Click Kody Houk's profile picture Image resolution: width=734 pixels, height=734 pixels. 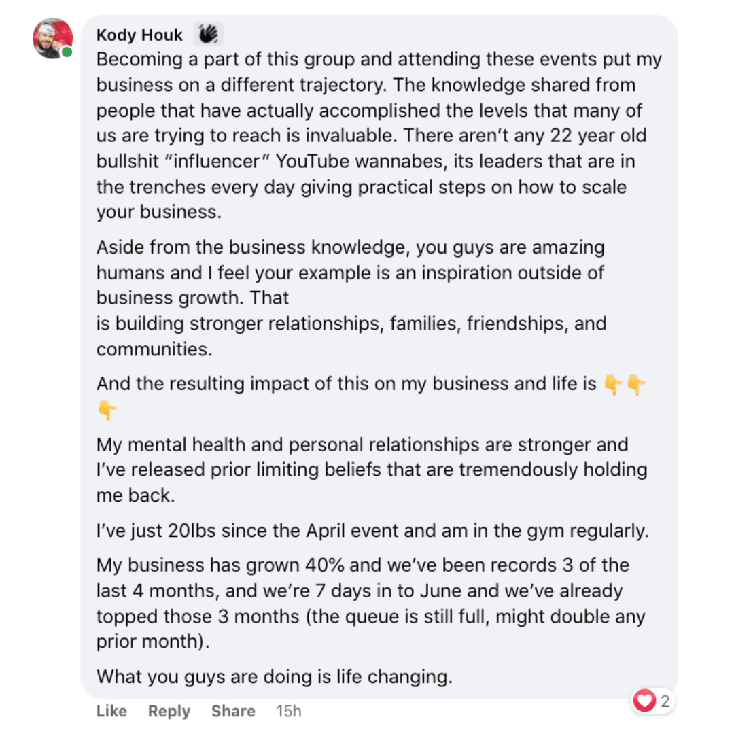click(x=52, y=38)
